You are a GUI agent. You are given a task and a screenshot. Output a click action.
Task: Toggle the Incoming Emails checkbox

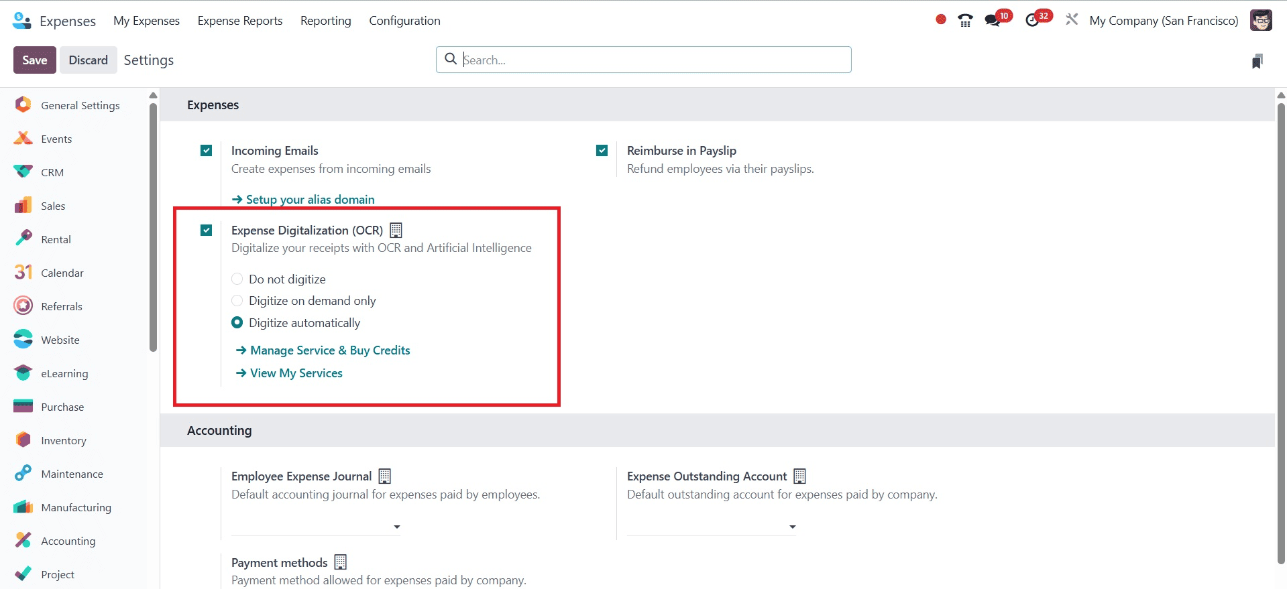click(206, 151)
